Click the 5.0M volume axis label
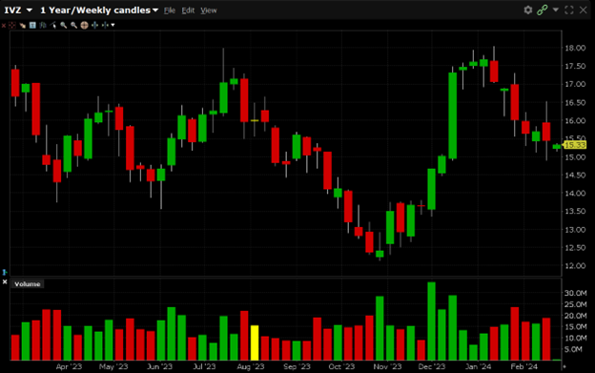The height and width of the screenshot is (373, 595). point(573,349)
